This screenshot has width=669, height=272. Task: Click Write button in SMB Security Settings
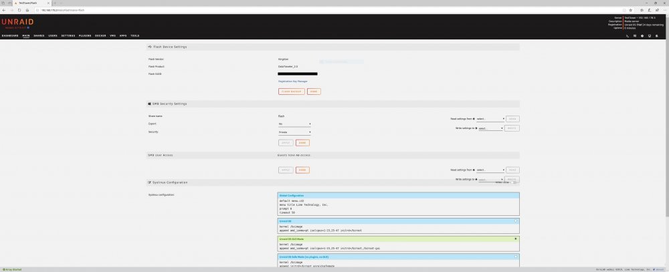(512, 128)
